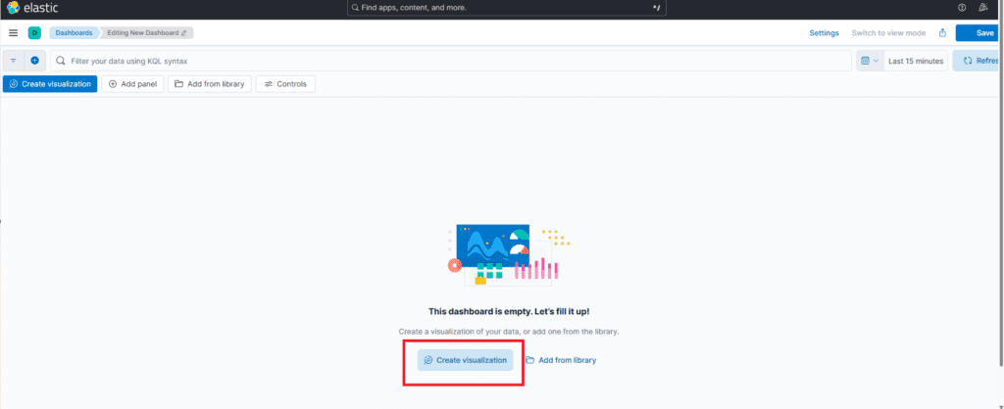Open the help icon in header

(962, 8)
